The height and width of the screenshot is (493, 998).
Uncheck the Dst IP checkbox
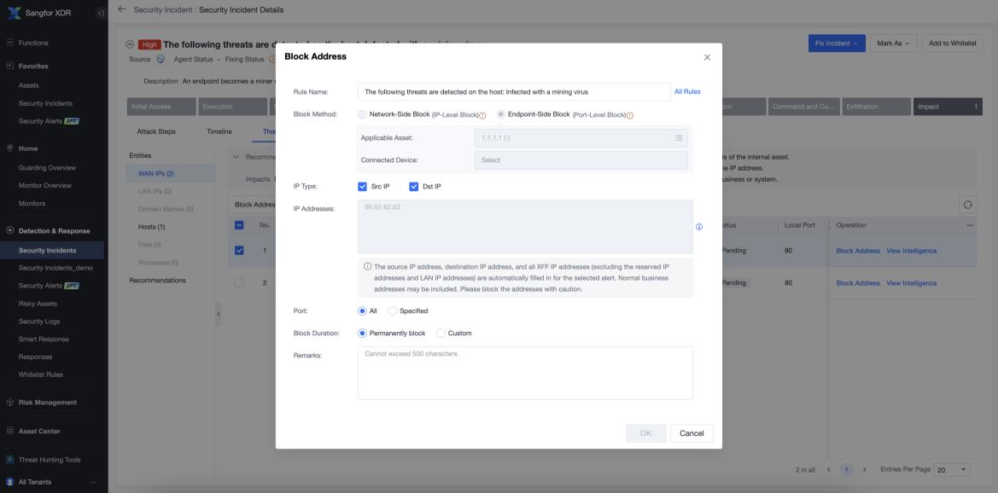(x=414, y=187)
